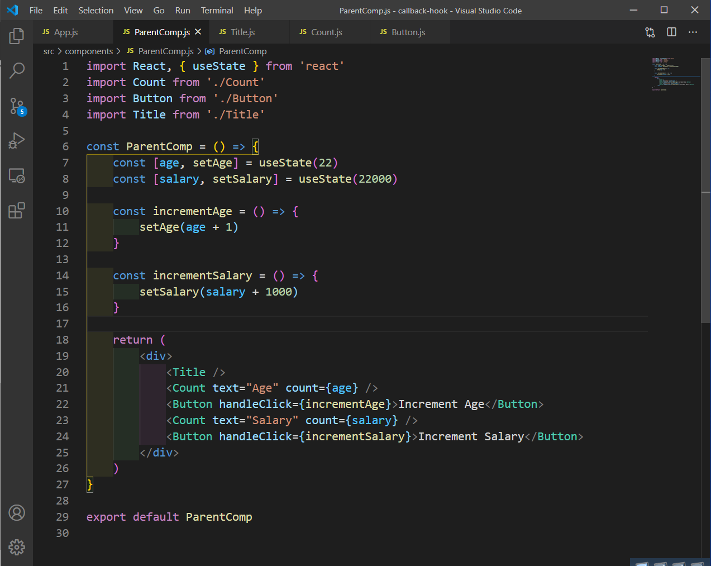Open the Selection menu
Image resolution: width=711 pixels, height=566 pixels.
(x=96, y=10)
